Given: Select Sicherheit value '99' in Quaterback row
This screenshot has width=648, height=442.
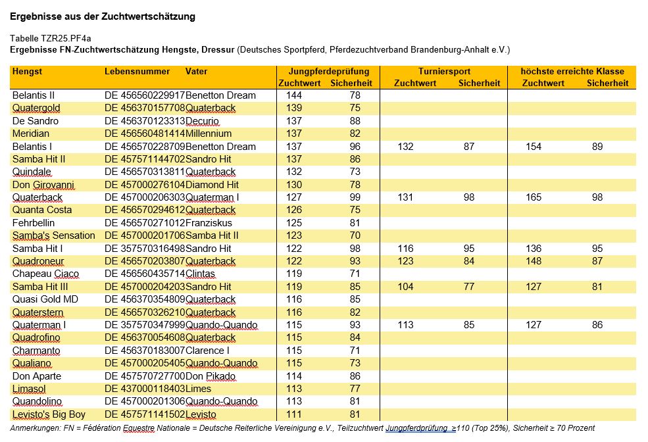Looking at the screenshot, I should [355, 197].
